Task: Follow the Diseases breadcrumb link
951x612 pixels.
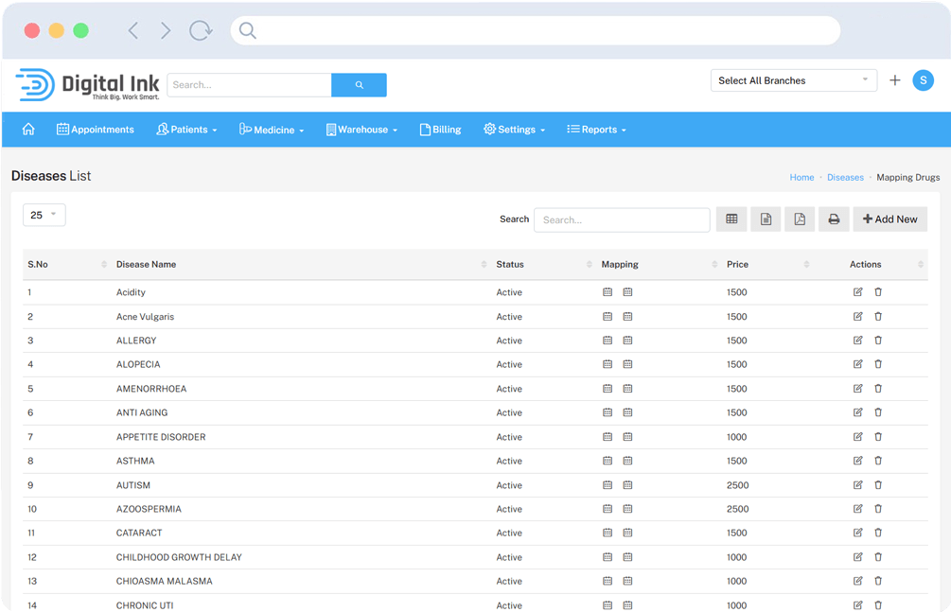Action: pos(845,177)
